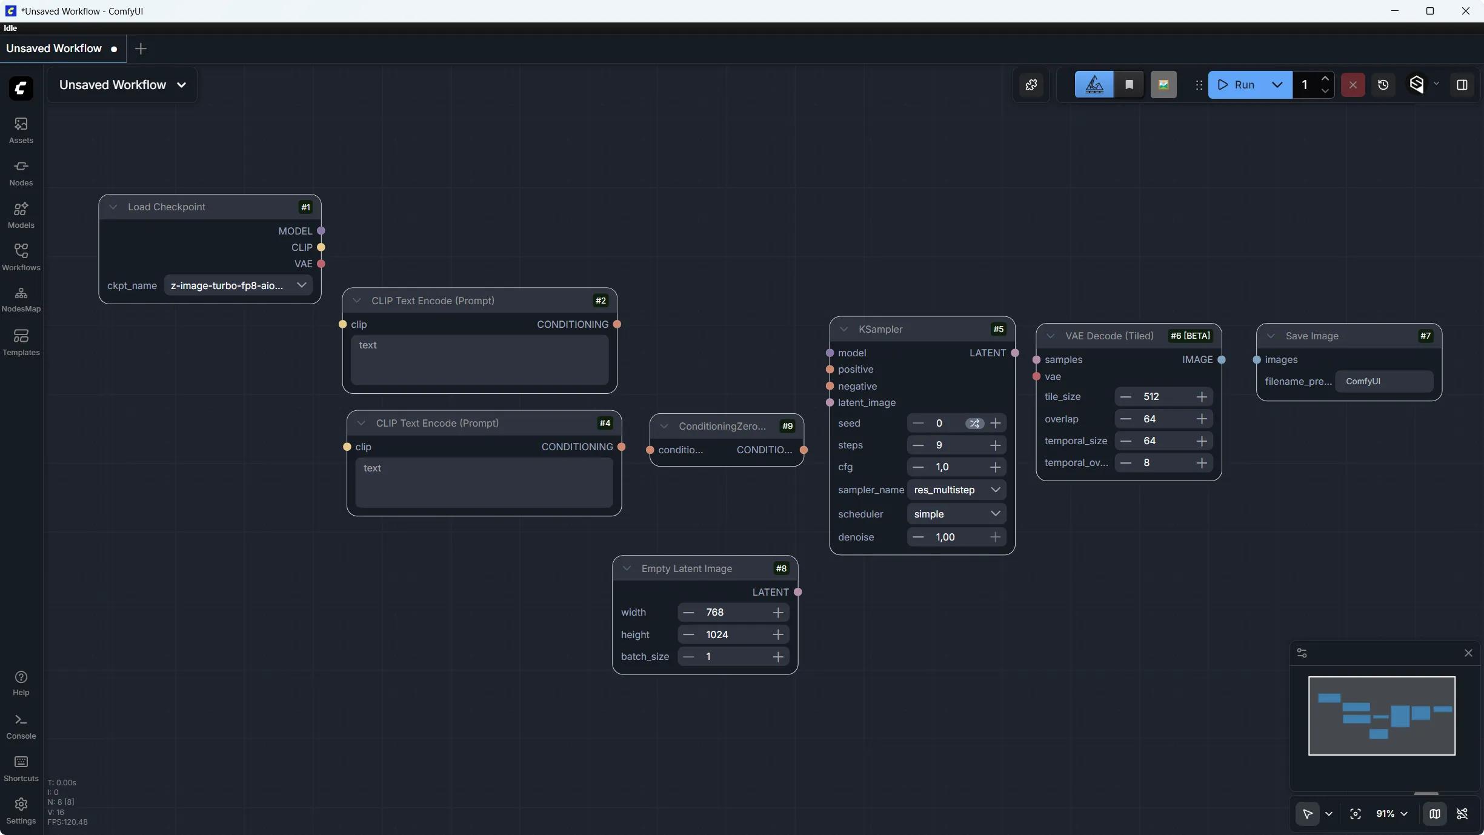Open minimap settings sliders icon
The width and height of the screenshot is (1484, 835).
click(x=1302, y=653)
